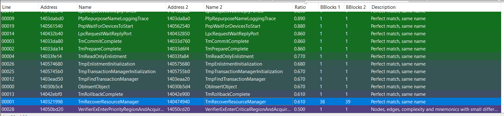Screen dimensions: 504x116
Task: Select VerifierExEnterPriorityRegionAndAcquir... in Name column
Action: pyautogui.click(x=121, y=109)
